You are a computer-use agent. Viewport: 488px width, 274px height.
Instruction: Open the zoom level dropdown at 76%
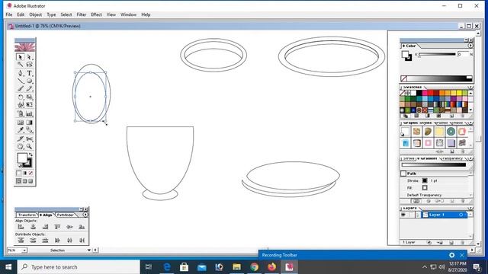click(24, 250)
